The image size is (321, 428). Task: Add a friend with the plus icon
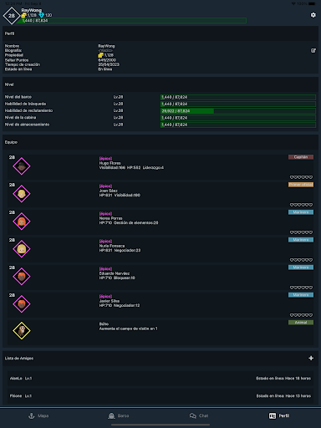311,358
